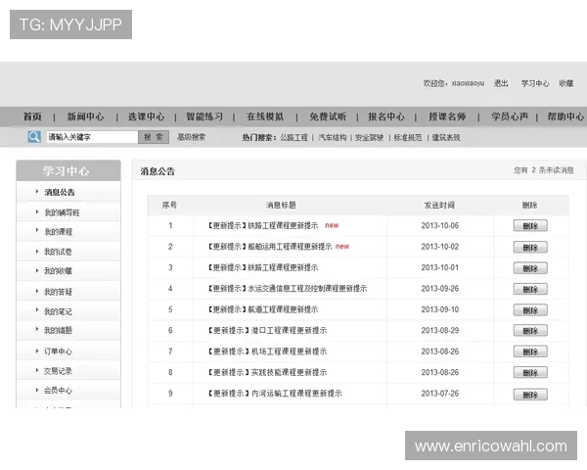Open message 船舶运用工程课程更新提示
The width and height of the screenshot is (587, 470).
pos(270,246)
